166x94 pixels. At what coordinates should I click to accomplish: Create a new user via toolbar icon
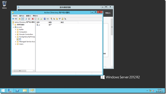pos(51,19)
